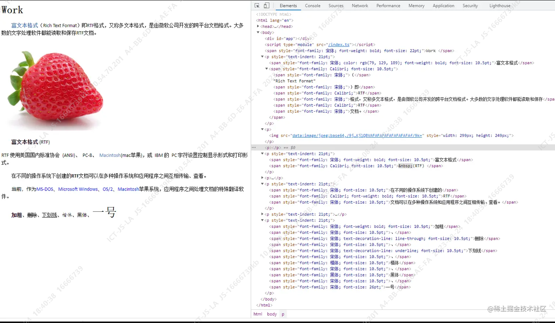555x323 pixels.
Task: Collapse the p node containing bold 富文本格式 and (RTF)
Action: click(262, 154)
